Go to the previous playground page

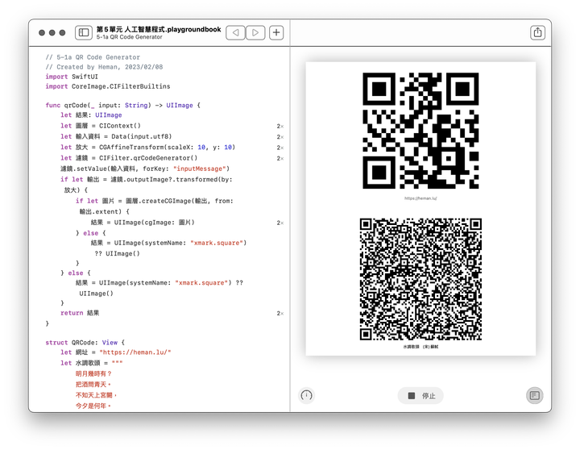[235, 33]
